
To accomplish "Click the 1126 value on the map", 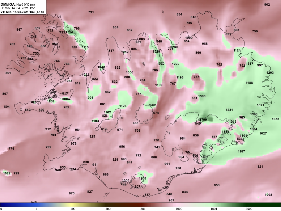I will pyautogui.click(x=123, y=106).
